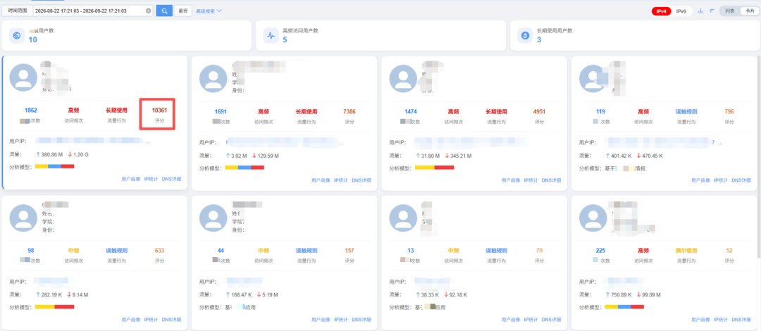Viewport: 761px width, 331px height.
Task: Switch protocol filter to IPv6
Action: click(681, 11)
